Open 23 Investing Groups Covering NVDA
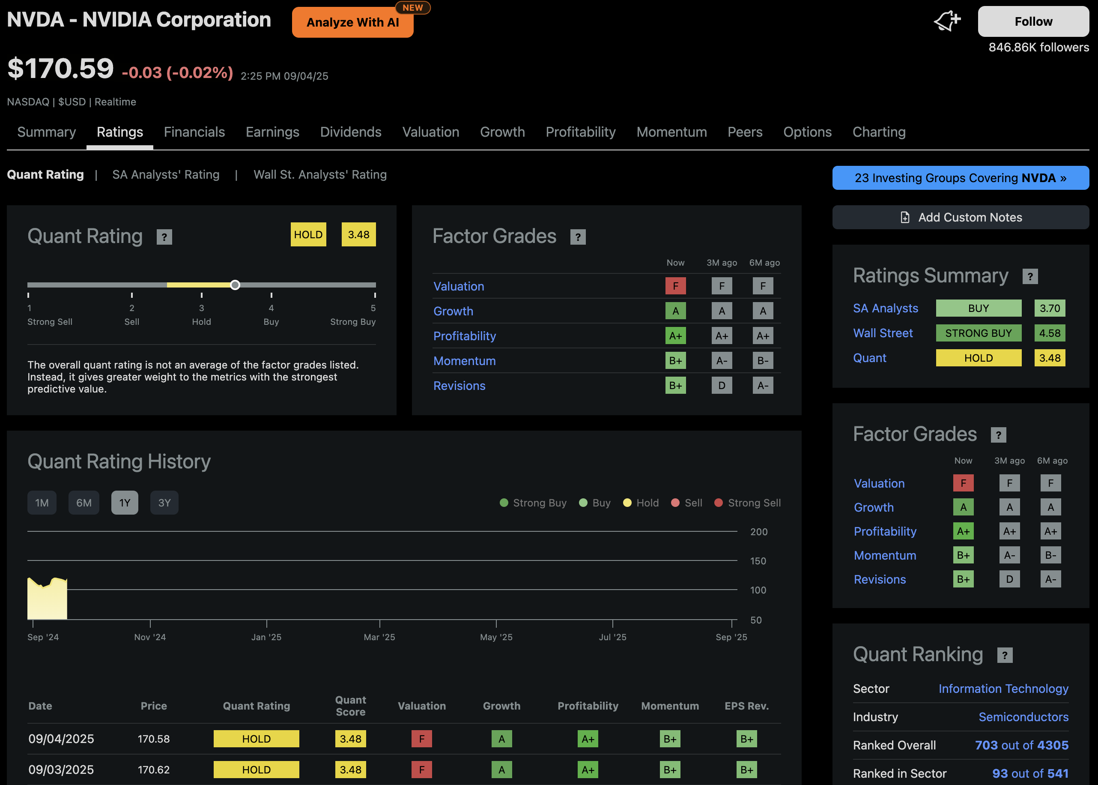 click(960, 178)
